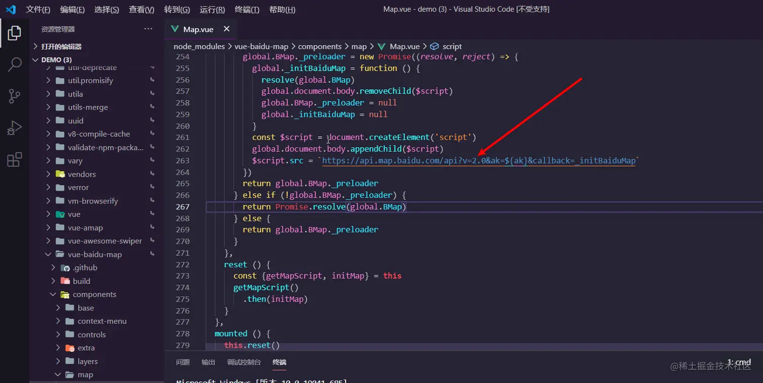This screenshot has height=383, width=763.
Task: Click node_modules in the breadcrumb path
Action: point(199,46)
